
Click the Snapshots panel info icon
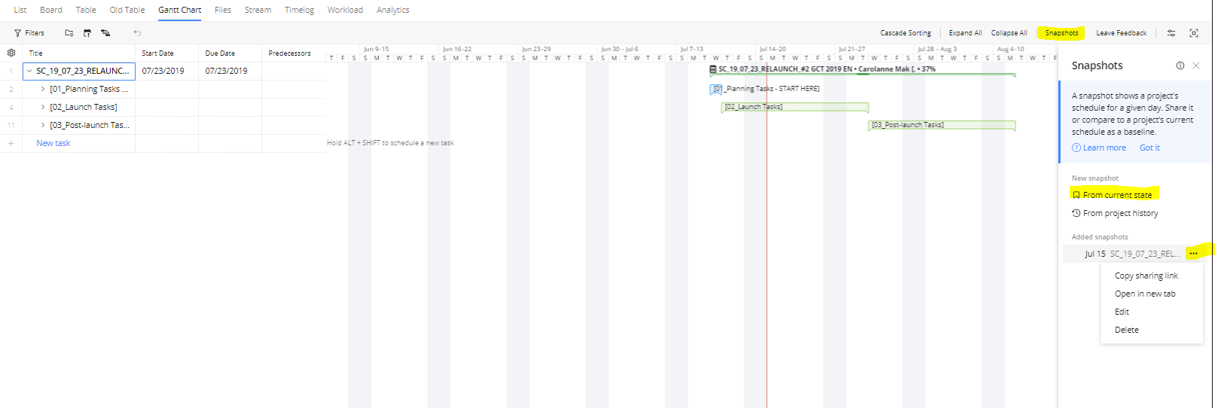click(x=1180, y=65)
